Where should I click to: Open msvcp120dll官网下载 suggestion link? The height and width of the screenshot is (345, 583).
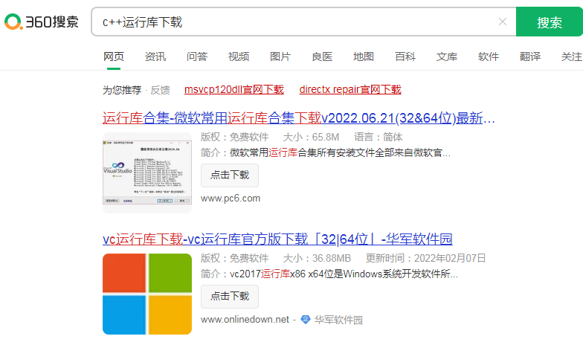(233, 89)
